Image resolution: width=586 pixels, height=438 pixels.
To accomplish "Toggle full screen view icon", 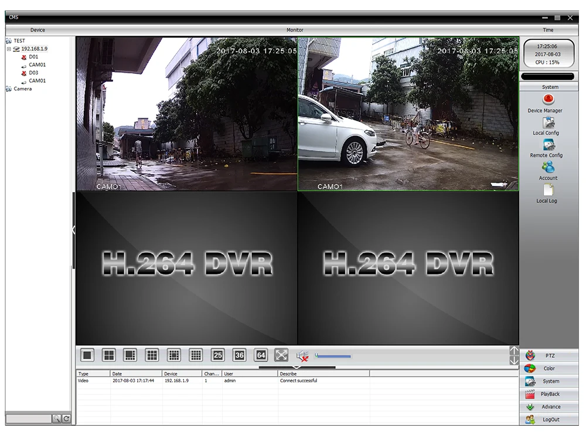I will pos(281,355).
